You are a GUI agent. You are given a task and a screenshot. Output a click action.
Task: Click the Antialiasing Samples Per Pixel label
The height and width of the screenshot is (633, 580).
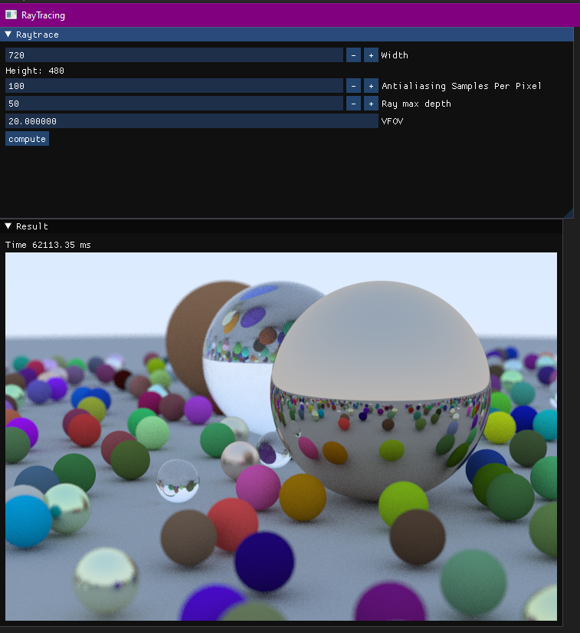coord(461,86)
